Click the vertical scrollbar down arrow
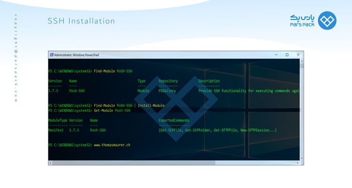 [302, 158]
